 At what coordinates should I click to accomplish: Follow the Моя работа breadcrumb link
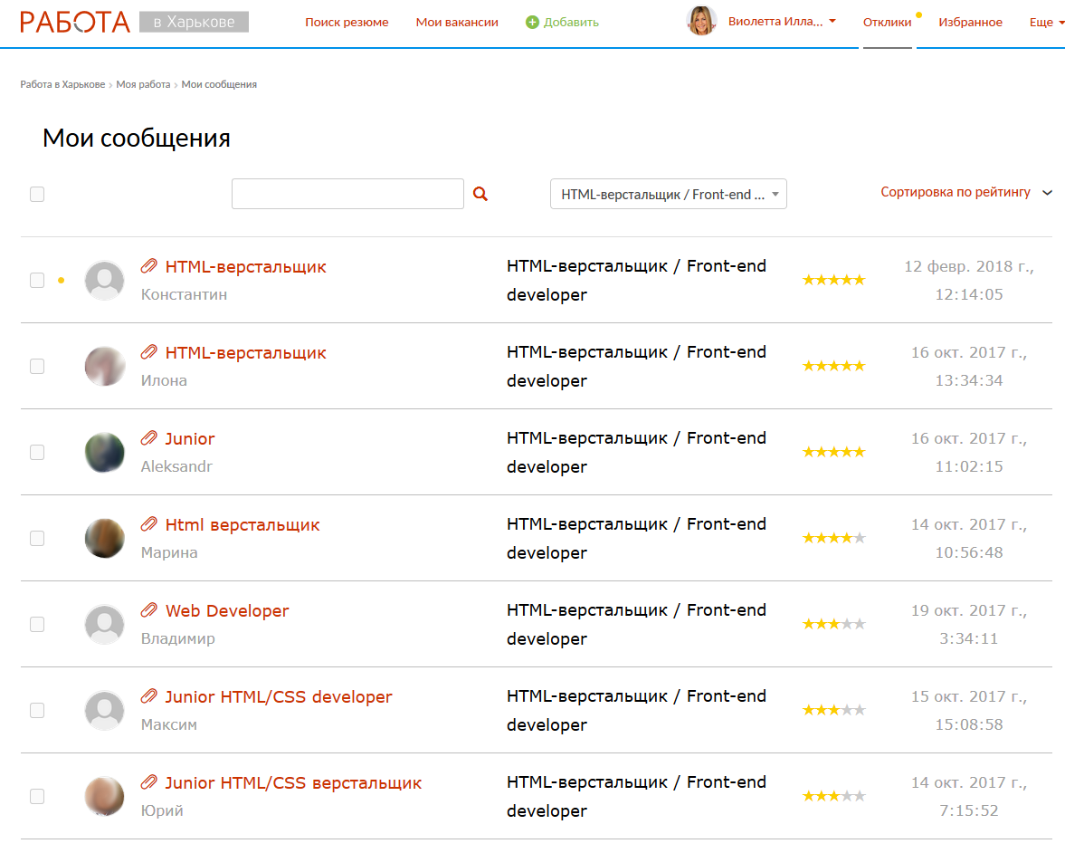tap(143, 84)
